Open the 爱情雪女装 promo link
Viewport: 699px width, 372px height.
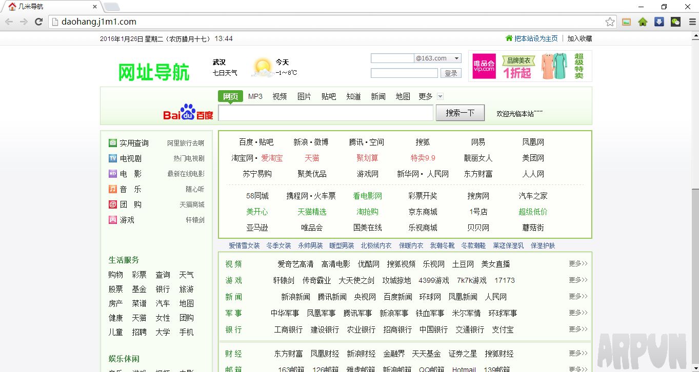point(244,245)
